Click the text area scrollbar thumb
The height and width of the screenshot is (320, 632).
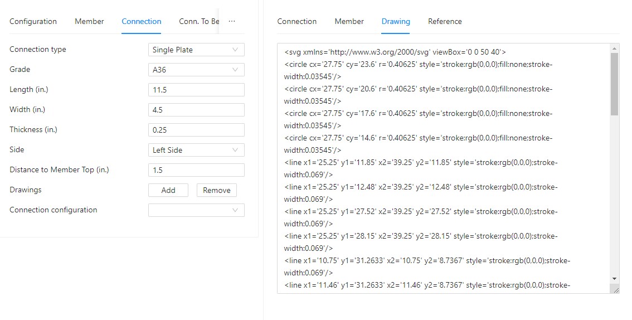click(x=614, y=84)
